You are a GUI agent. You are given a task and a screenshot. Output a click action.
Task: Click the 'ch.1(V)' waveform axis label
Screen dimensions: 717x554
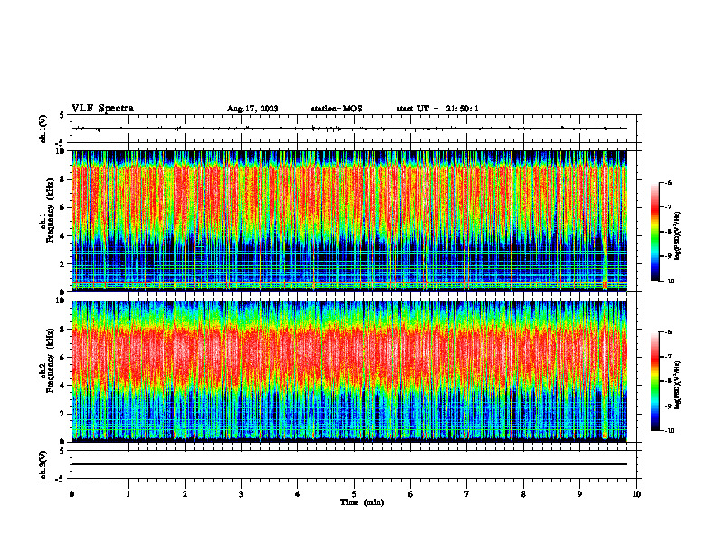pyautogui.click(x=43, y=129)
